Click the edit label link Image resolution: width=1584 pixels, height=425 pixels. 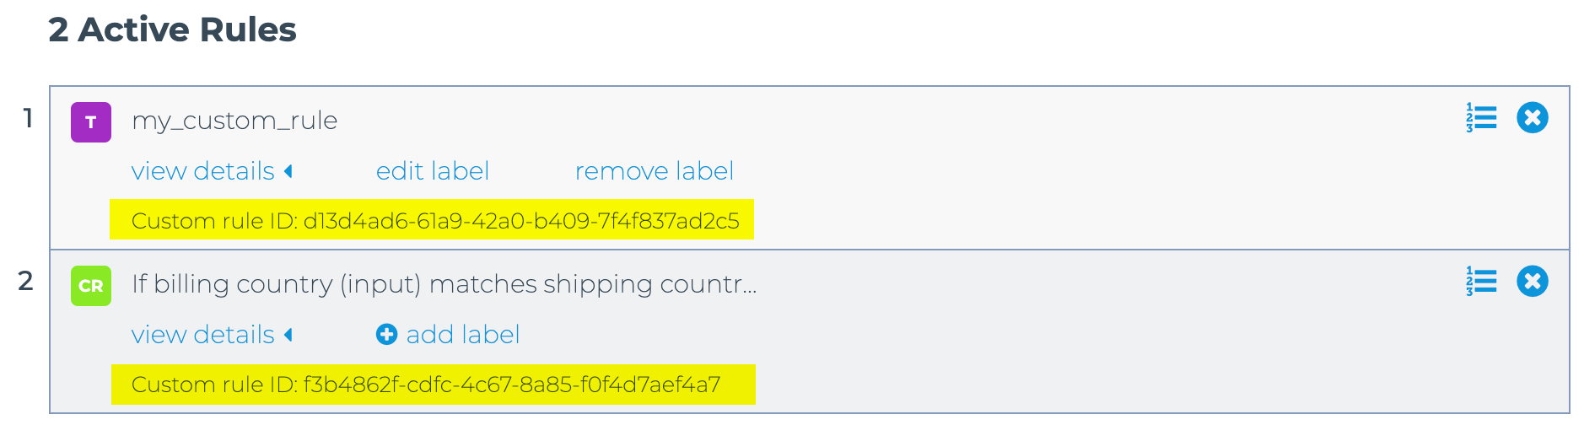[x=433, y=171]
